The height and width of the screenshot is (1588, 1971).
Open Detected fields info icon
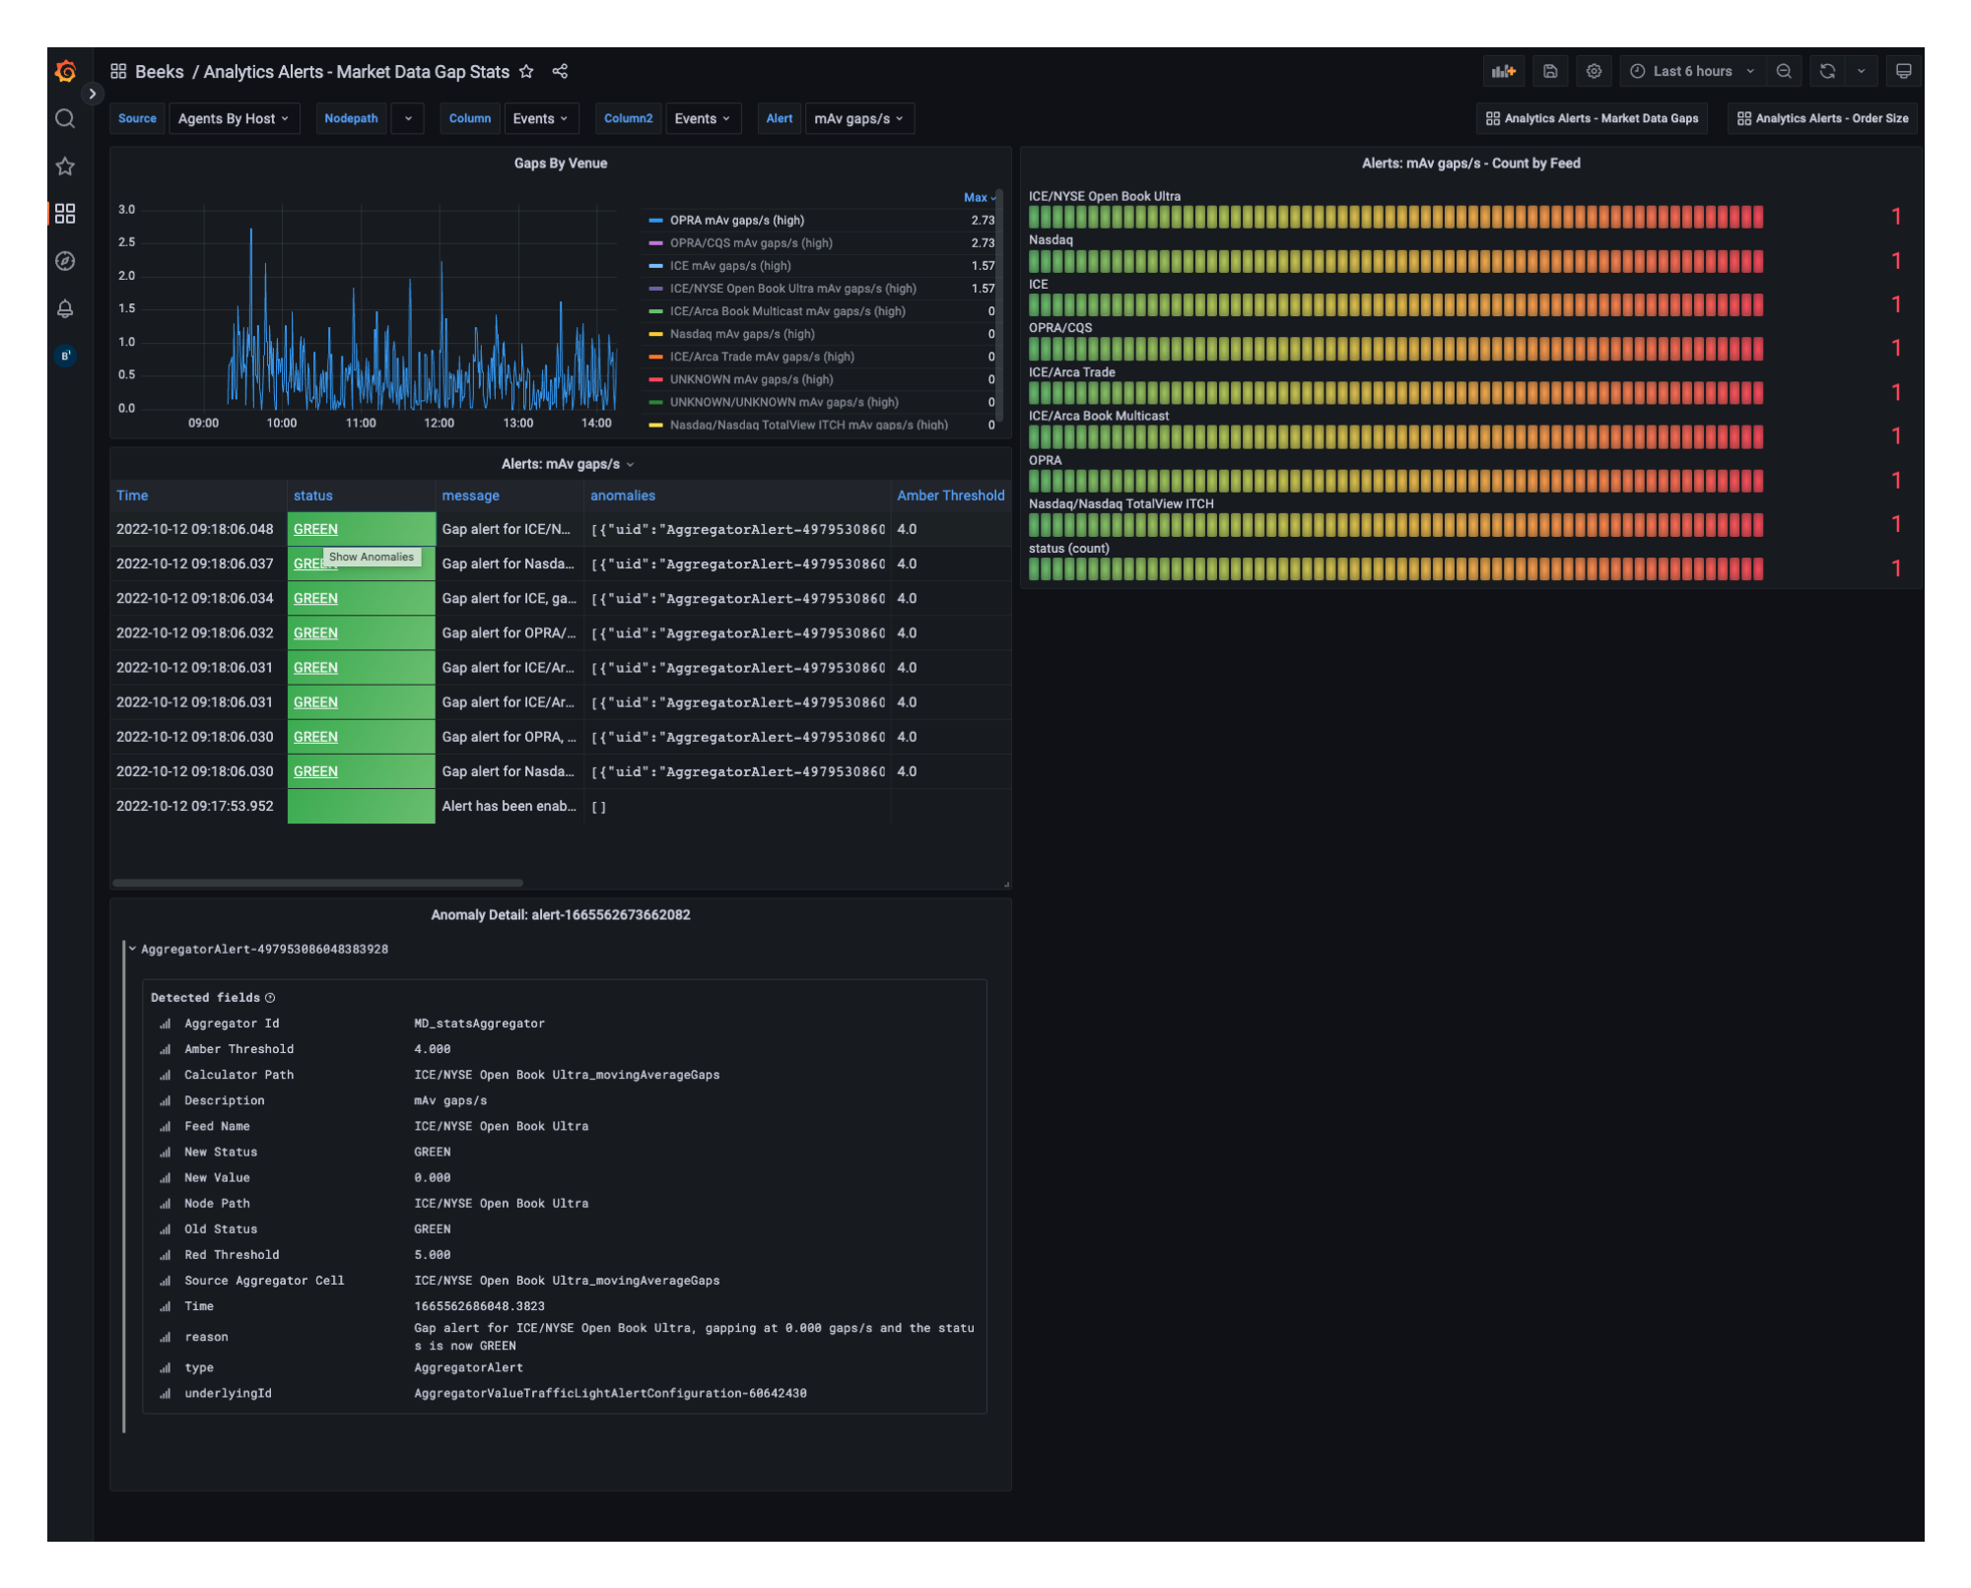[270, 998]
